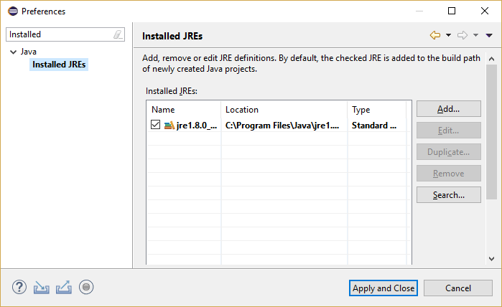Collapse the Java tree node
Viewport: 502px width, 307px height.
14,52
